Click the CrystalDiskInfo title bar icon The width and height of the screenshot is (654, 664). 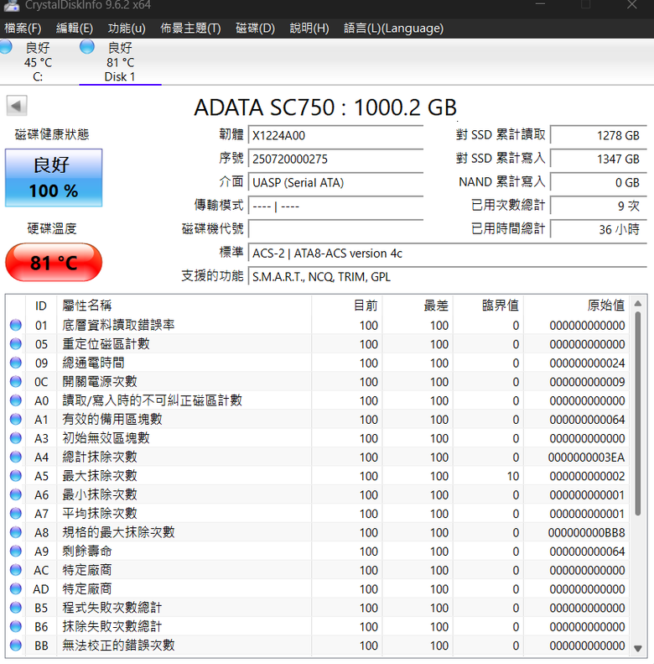coord(12,6)
